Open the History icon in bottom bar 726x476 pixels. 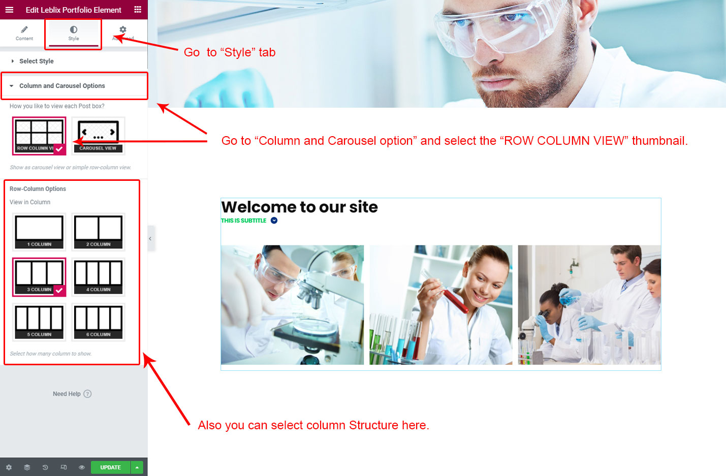coord(45,467)
